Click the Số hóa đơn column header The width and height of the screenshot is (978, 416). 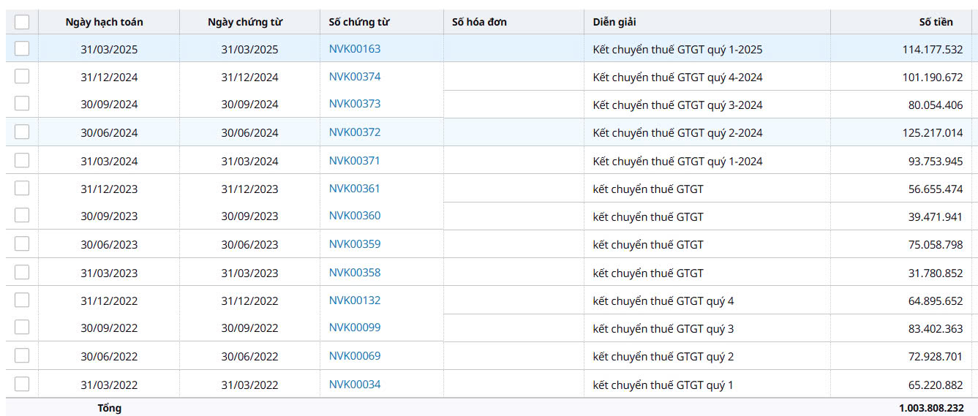click(479, 22)
